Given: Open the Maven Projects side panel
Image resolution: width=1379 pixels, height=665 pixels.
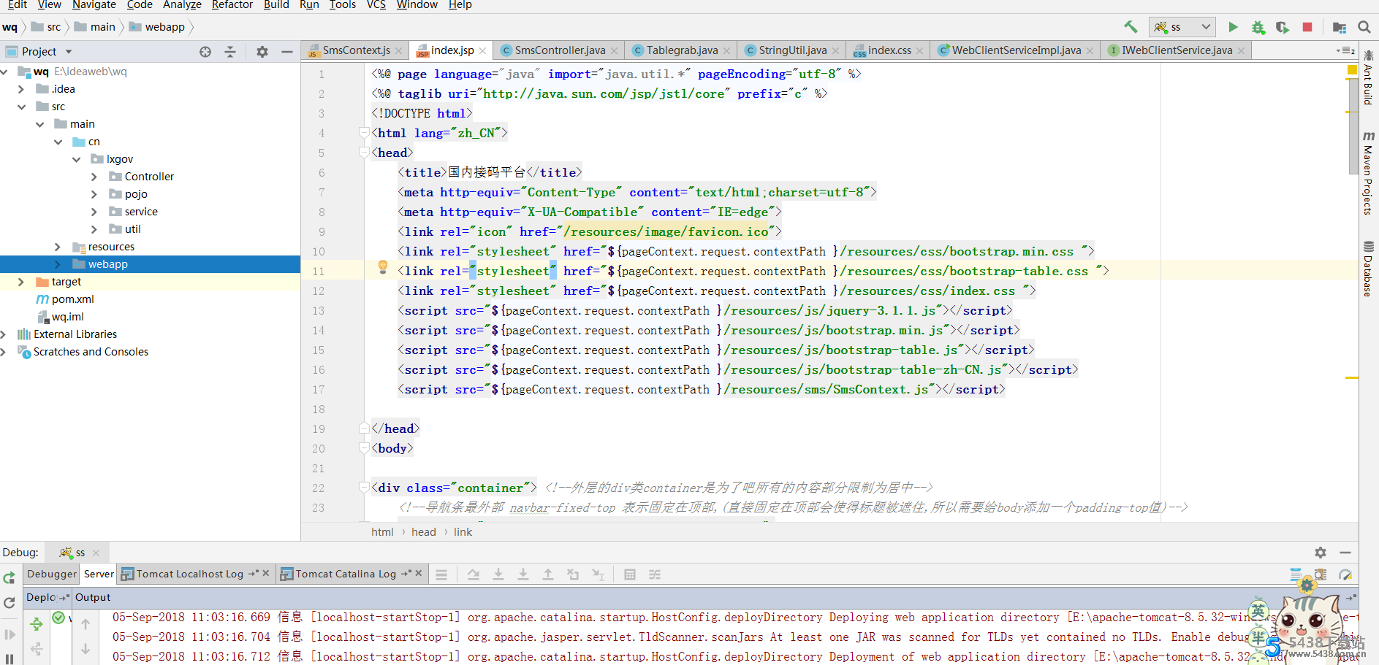Looking at the screenshot, I should coord(1368,173).
